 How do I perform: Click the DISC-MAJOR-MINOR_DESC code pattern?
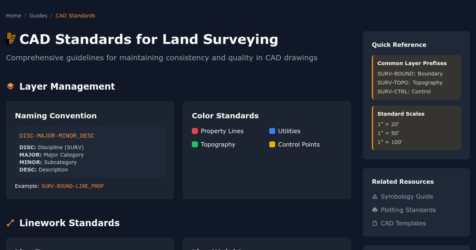(x=57, y=136)
